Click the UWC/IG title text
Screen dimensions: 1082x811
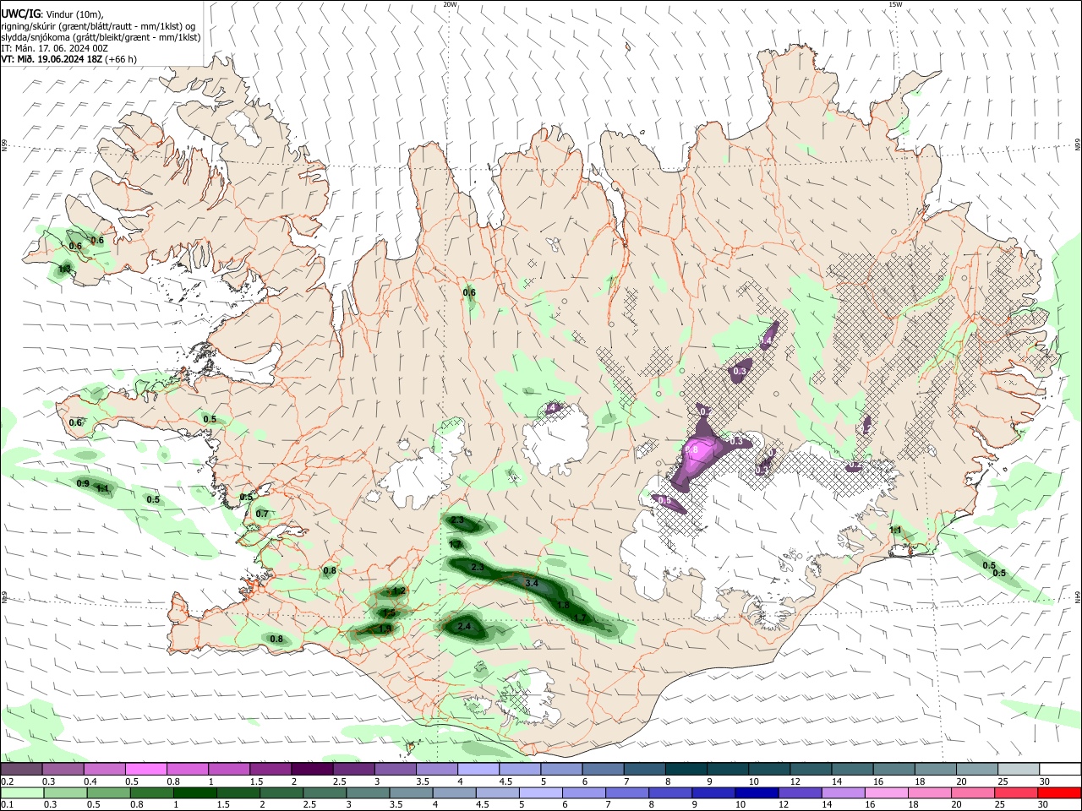pos(19,14)
